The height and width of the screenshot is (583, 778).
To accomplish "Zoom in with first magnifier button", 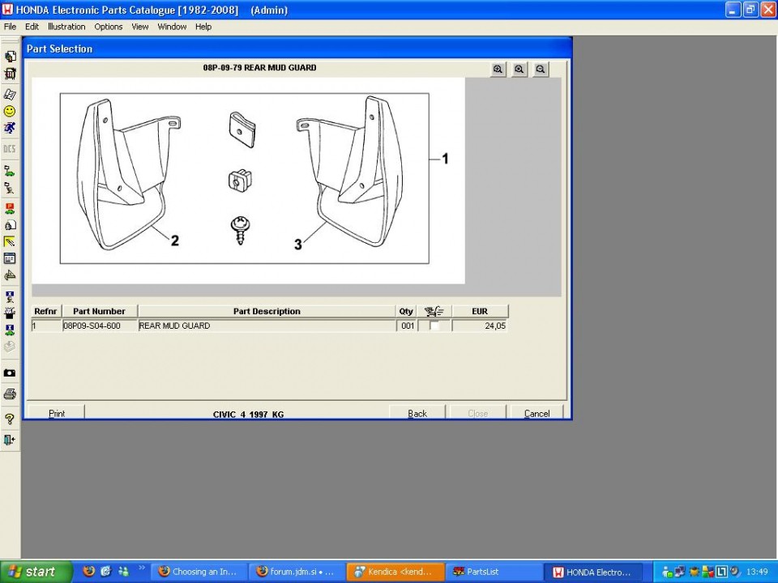I will [x=498, y=70].
